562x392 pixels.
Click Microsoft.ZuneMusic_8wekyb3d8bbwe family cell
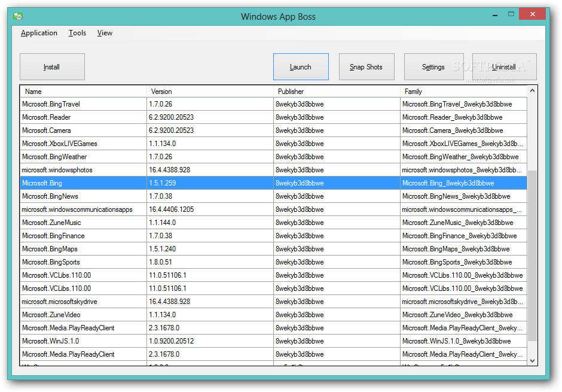click(463, 223)
